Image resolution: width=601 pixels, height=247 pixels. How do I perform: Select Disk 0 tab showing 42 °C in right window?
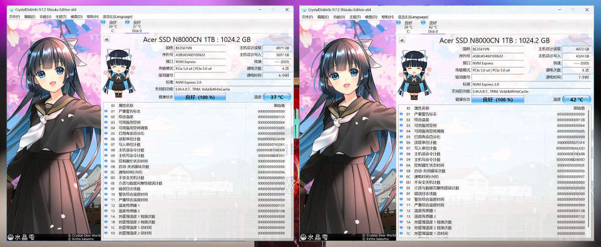coord(433,27)
